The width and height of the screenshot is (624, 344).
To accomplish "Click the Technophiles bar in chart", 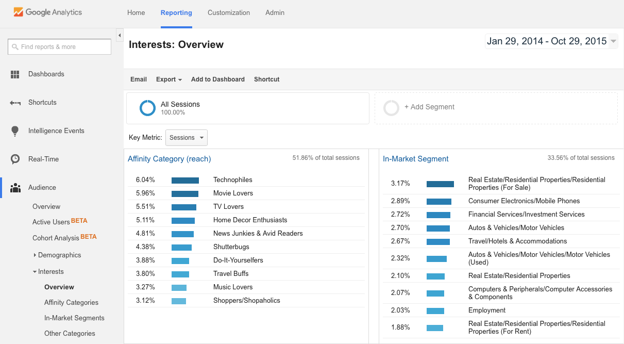I will (x=185, y=180).
